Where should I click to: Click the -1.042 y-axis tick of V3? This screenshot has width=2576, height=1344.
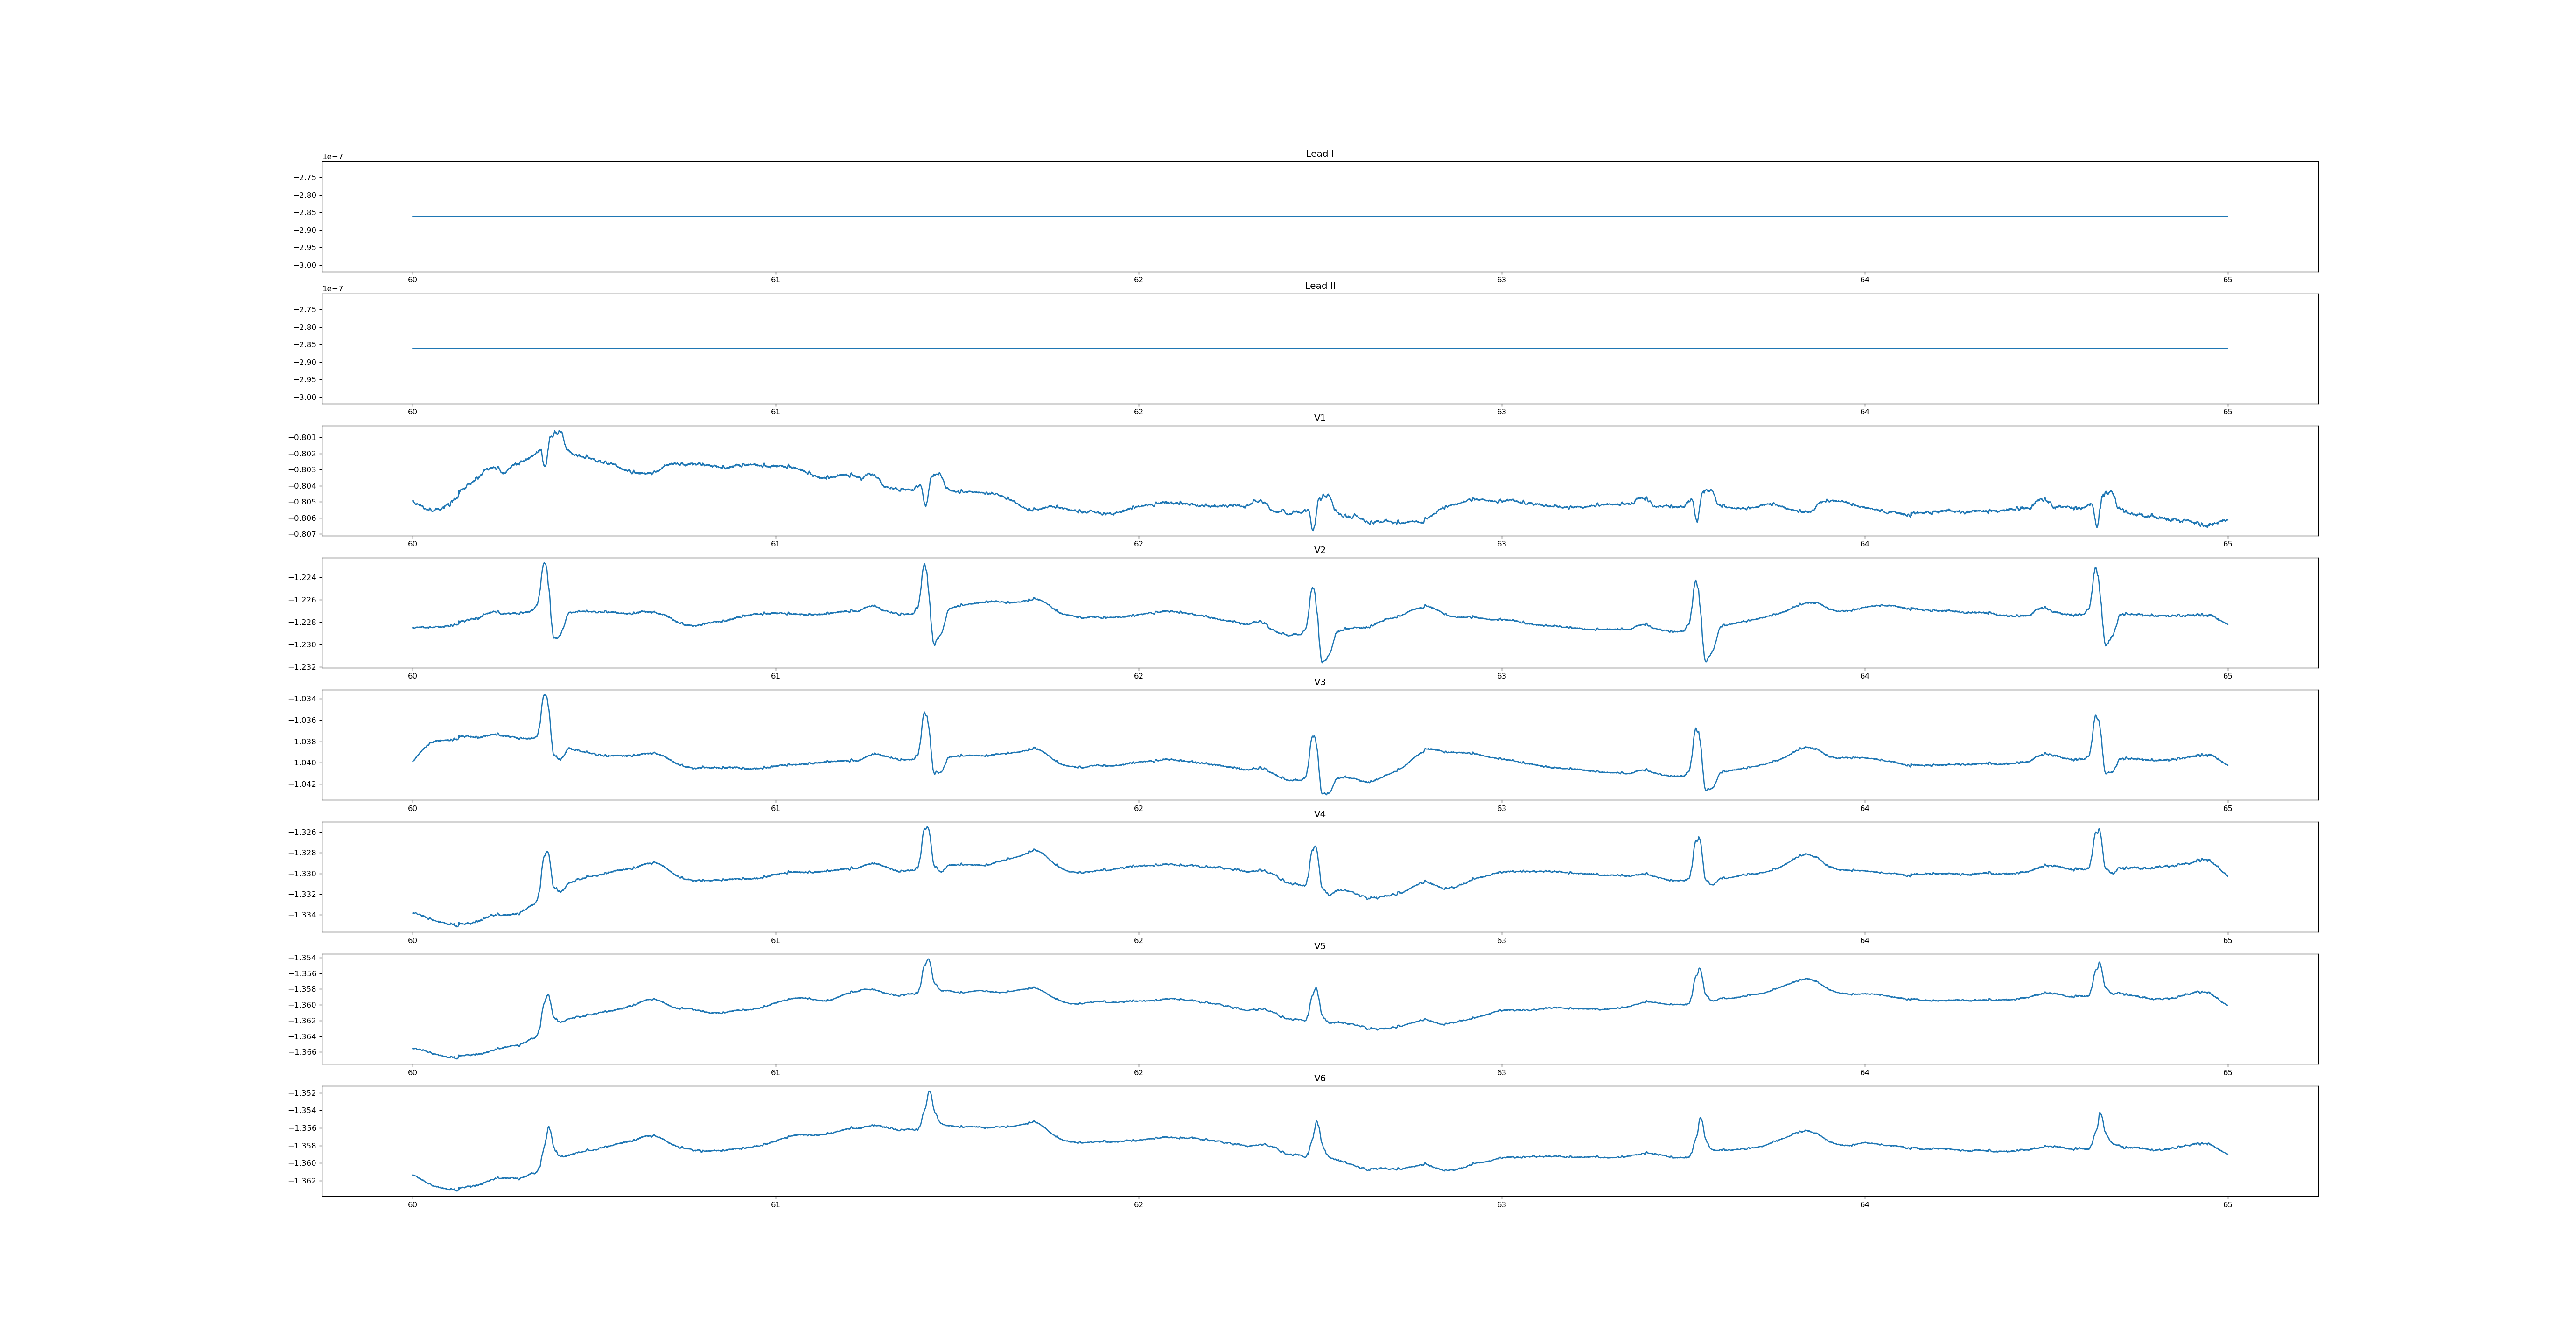(302, 784)
